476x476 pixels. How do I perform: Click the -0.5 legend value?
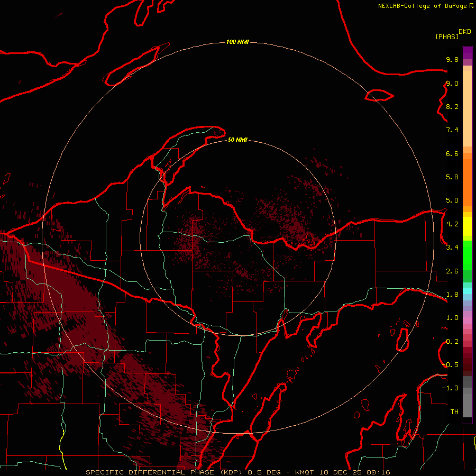click(x=450, y=365)
